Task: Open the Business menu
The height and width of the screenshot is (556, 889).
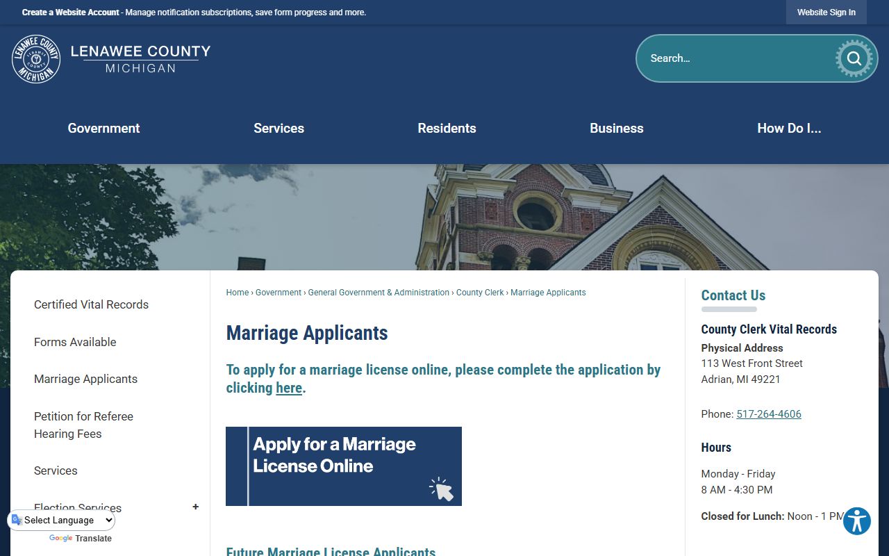Action: (x=617, y=128)
